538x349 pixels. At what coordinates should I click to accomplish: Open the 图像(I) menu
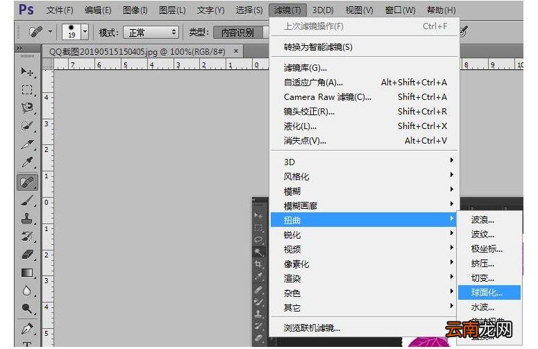click(135, 10)
